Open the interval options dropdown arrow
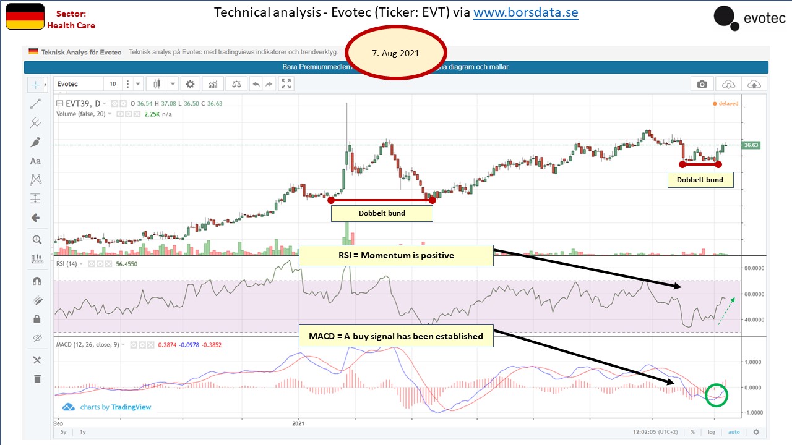 (139, 84)
